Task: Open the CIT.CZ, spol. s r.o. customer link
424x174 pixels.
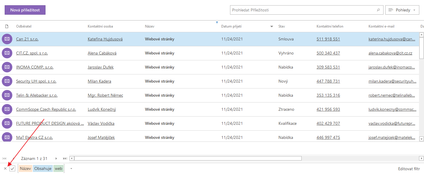Action: (32, 53)
